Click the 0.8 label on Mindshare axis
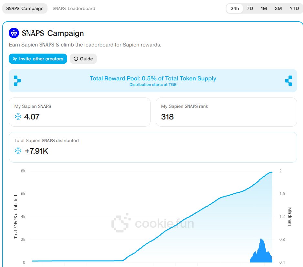This screenshot has width=303, height=267. click(x=282, y=239)
